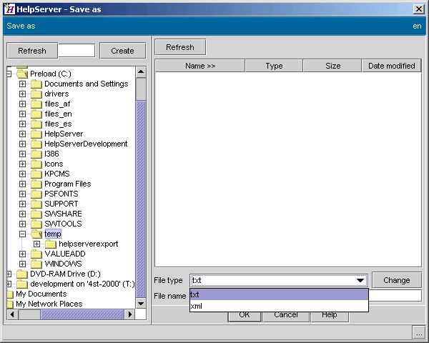Image resolution: width=429 pixels, height=343 pixels.
Task: Collapse the temp folder node
Action: pyautogui.click(x=22, y=234)
